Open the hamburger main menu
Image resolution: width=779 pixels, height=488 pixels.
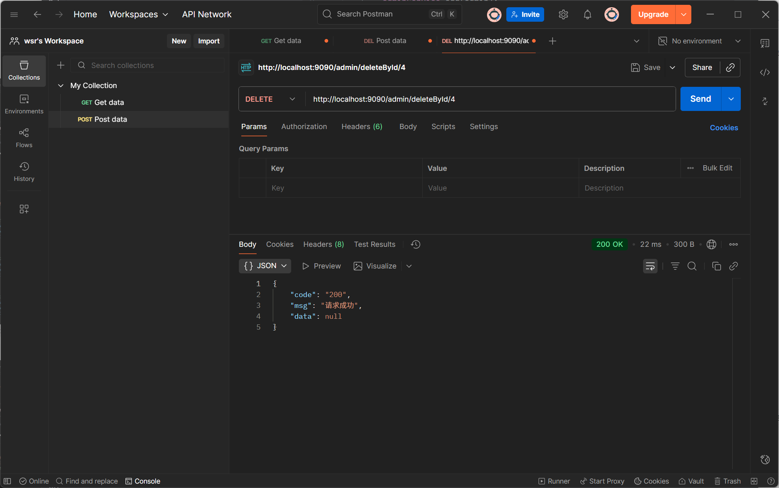coord(14,14)
